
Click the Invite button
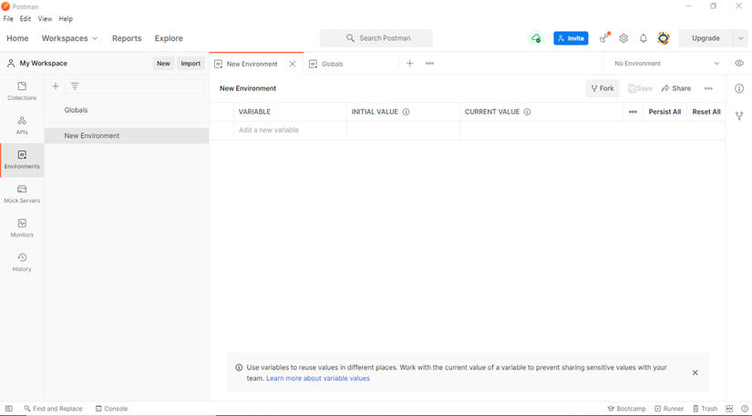point(571,38)
